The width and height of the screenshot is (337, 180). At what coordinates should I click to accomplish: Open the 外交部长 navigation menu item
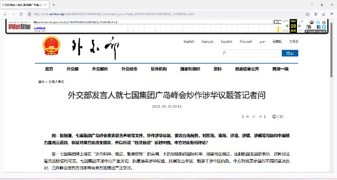100,69
